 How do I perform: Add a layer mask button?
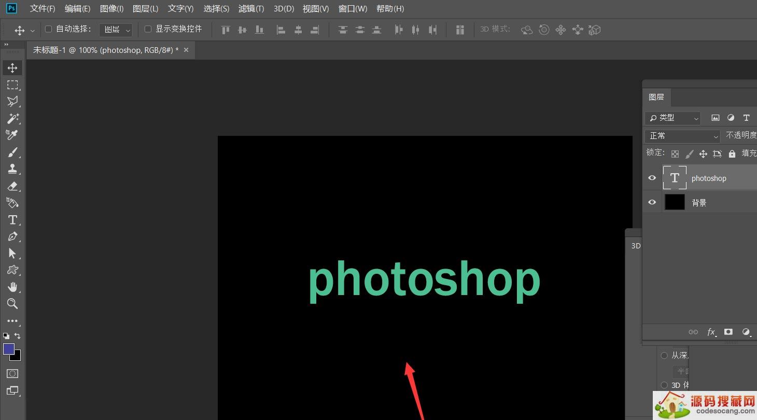click(728, 332)
